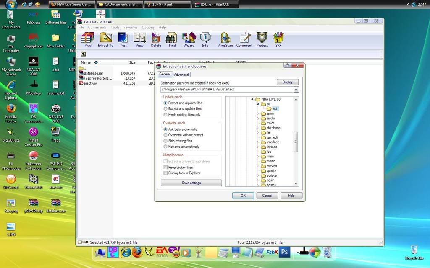430x268 pixels.
Task: Click the Test archive toolbar icon
Action: click(x=123, y=40)
